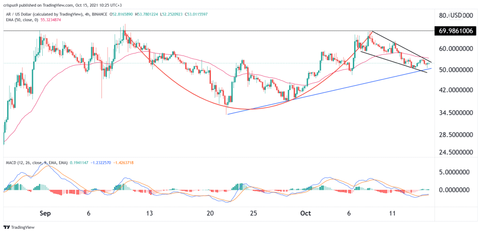Click the 25 date axis label
This screenshot has height=233, width=481.
point(253,213)
